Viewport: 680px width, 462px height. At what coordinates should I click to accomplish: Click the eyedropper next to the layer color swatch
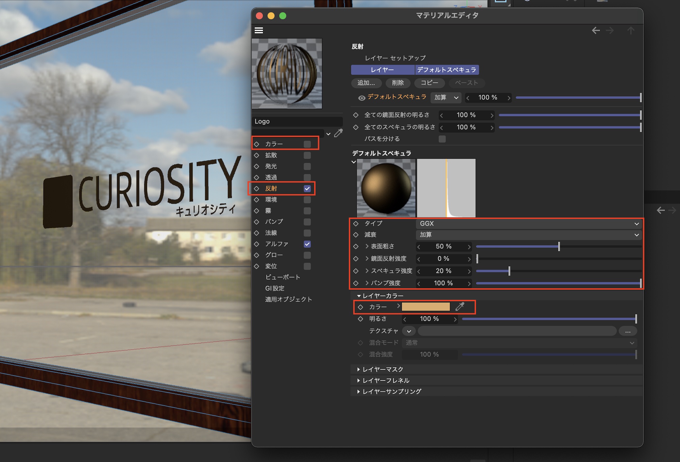tap(460, 307)
